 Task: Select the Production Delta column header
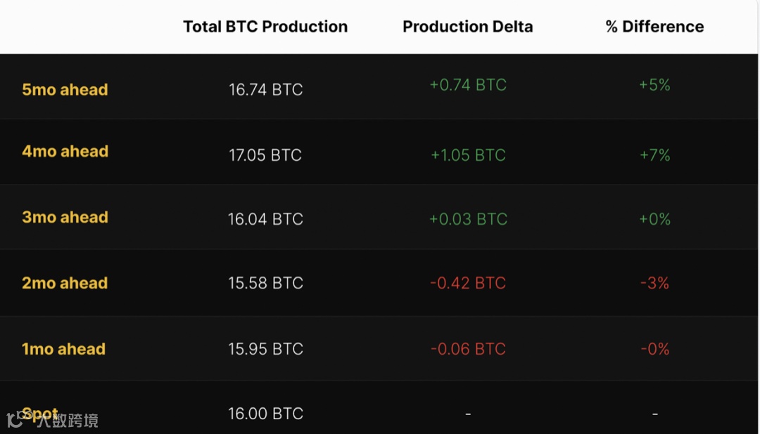click(x=467, y=27)
